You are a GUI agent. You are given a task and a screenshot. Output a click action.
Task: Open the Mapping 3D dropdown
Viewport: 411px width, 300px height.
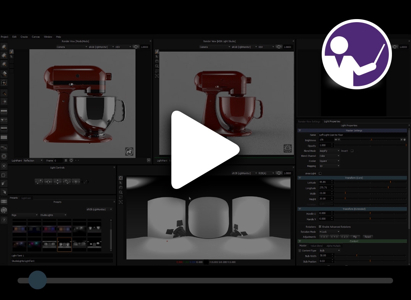329,166
